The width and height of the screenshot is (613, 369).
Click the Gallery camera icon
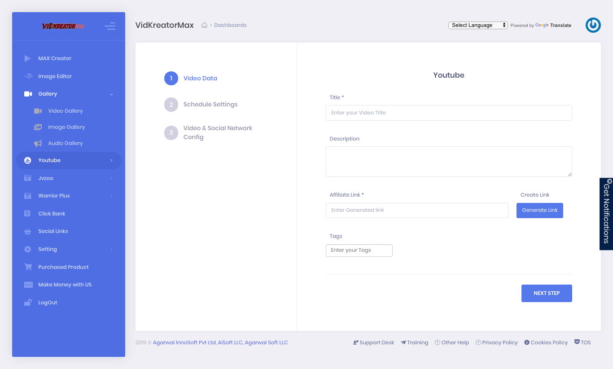(x=28, y=94)
